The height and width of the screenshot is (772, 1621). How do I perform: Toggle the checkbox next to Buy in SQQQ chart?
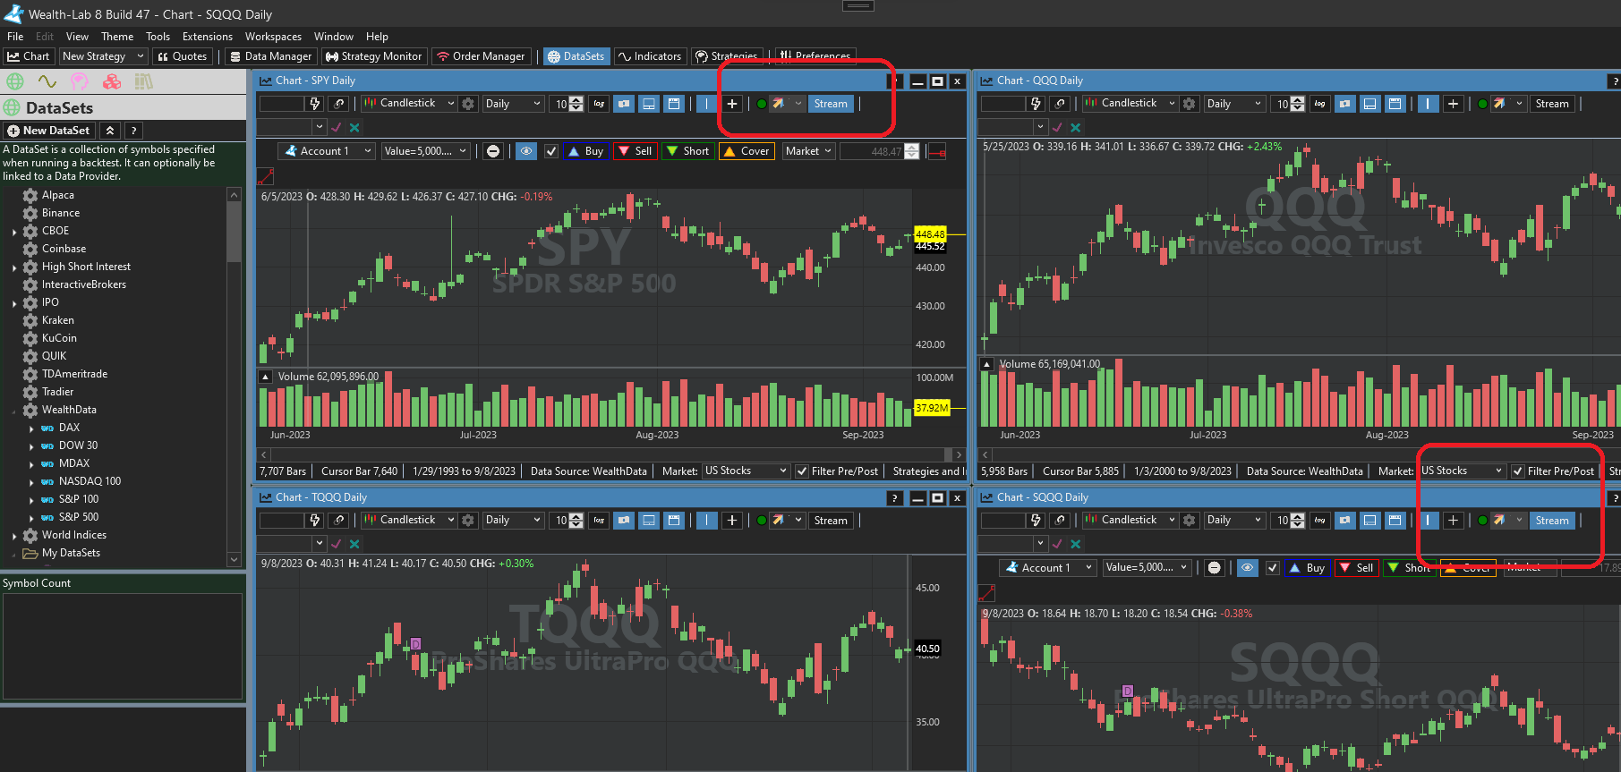(1272, 568)
